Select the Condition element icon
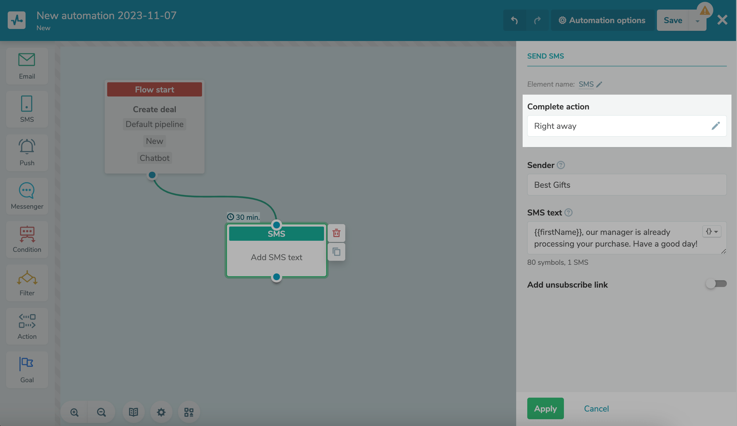Image resolution: width=737 pixels, height=426 pixels. (x=27, y=234)
